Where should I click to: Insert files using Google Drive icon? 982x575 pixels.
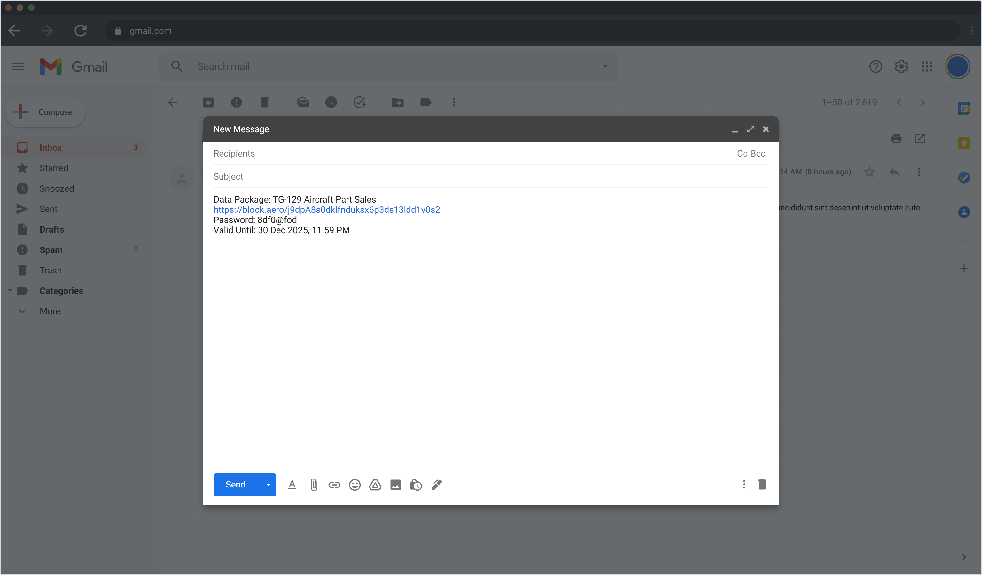(375, 485)
